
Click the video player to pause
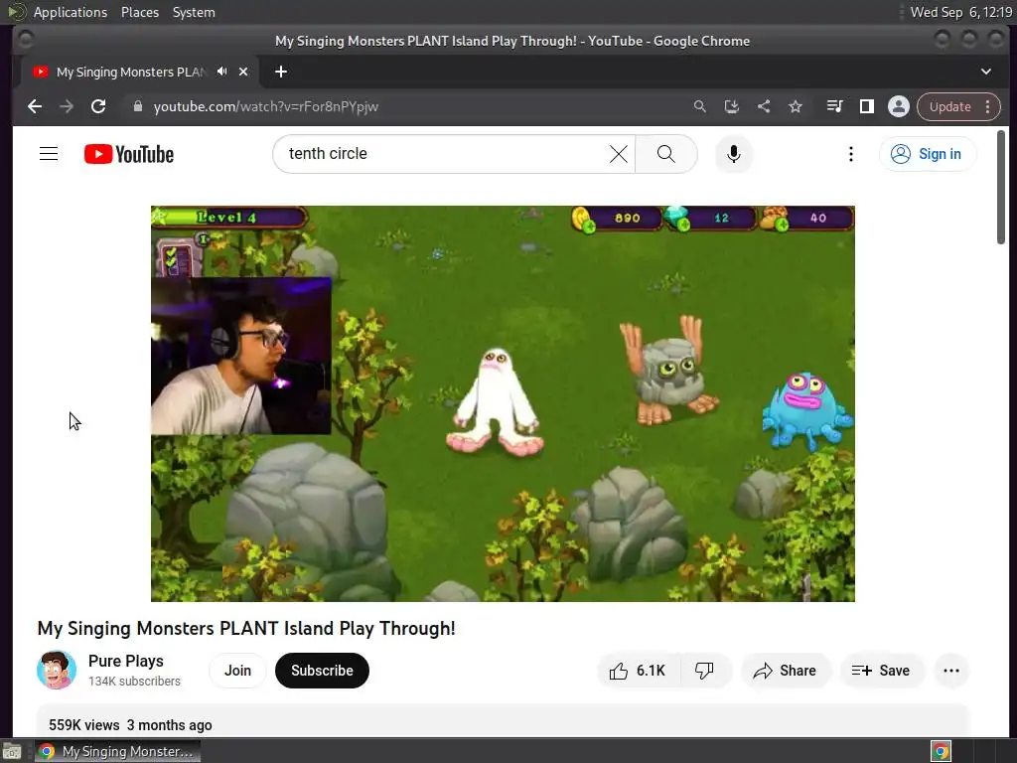503,403
